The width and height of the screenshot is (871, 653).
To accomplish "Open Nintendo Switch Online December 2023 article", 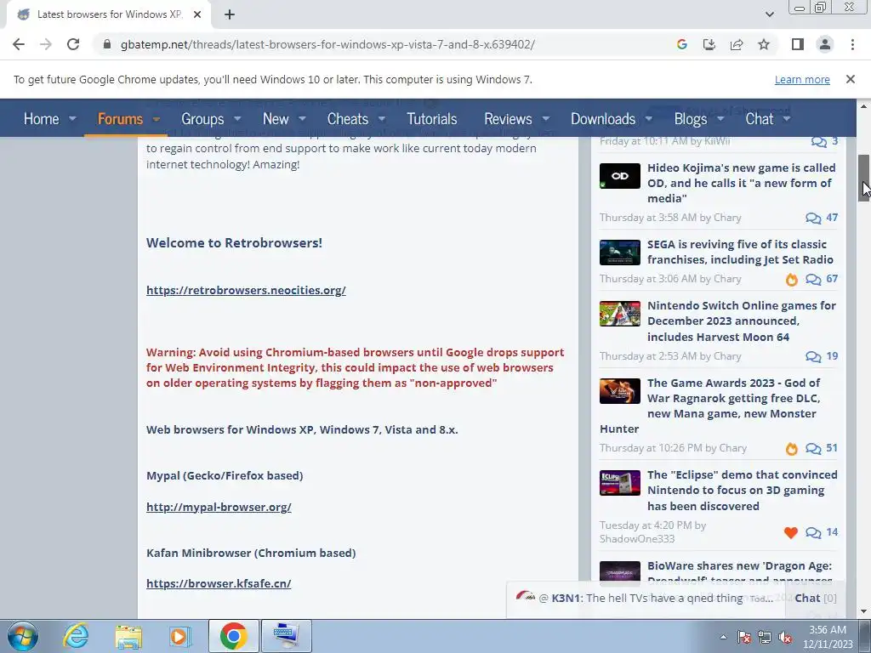I will [x=741, y=321].
